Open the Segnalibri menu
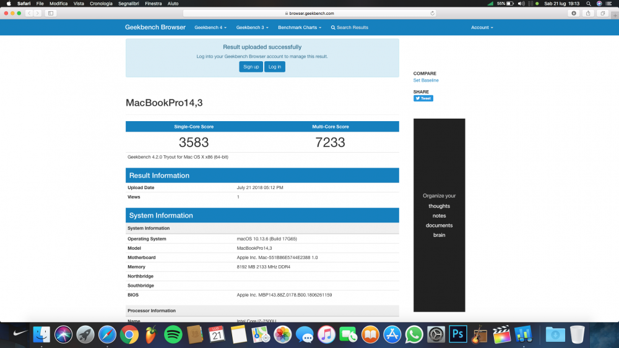 point(129,4)
